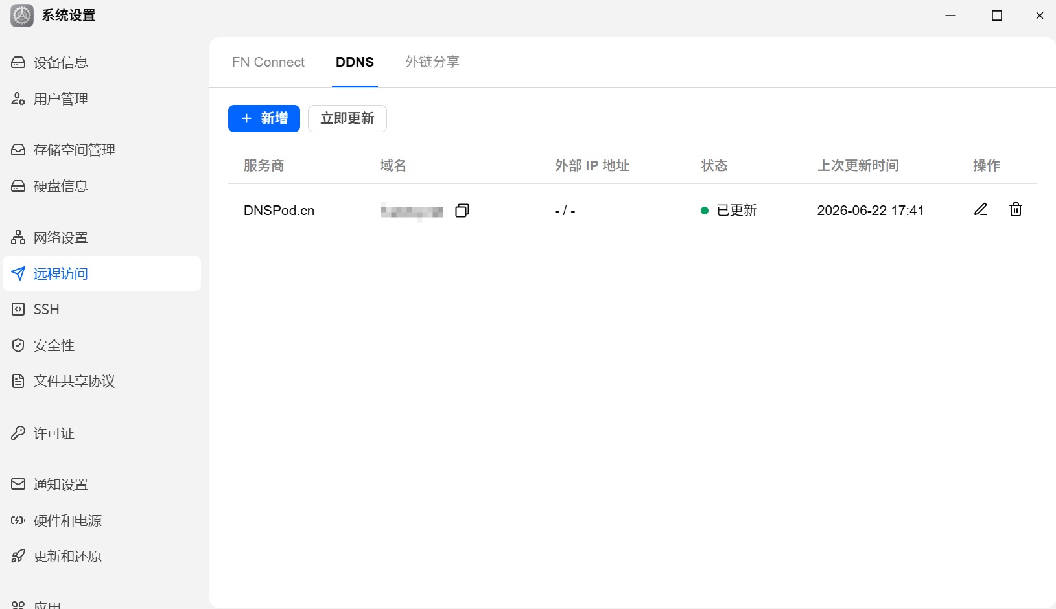Click the blue 新增 add button
This screenshot has height=609, width=1056.
pyautogui.click(x=264, y=119)
